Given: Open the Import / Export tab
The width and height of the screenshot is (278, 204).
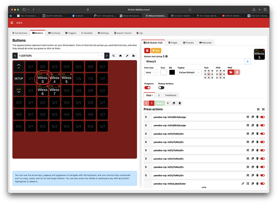Looking at the screenshot, I should (123, 33).
